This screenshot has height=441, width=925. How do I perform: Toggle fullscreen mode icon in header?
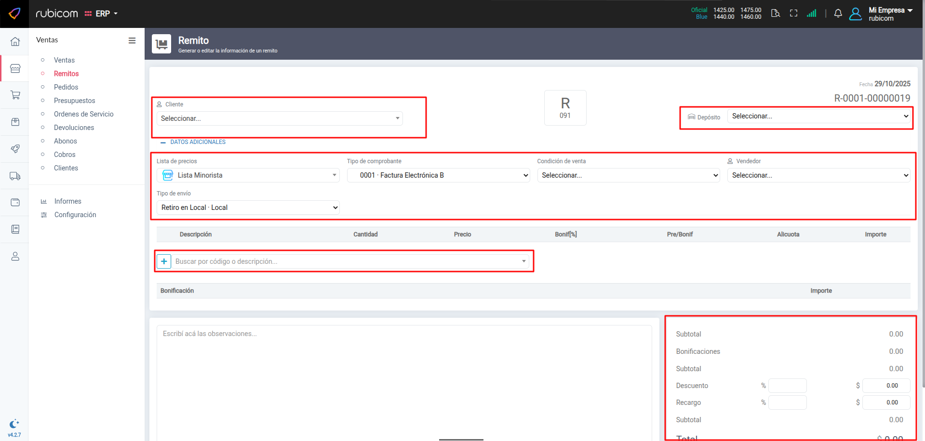tap(793, 13)
